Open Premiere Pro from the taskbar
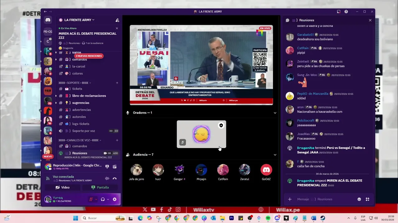 [x=232, y=218]
